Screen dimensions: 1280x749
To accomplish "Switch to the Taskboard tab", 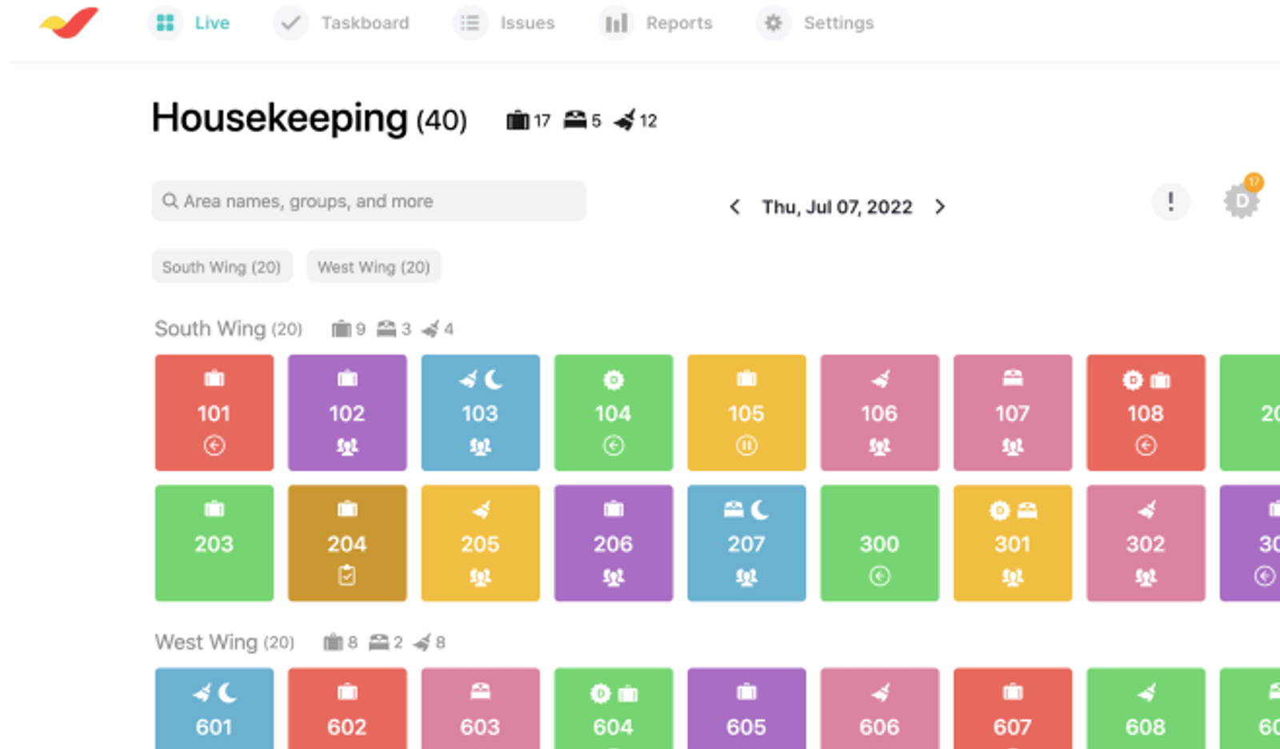I will click(x=342, y=23).
